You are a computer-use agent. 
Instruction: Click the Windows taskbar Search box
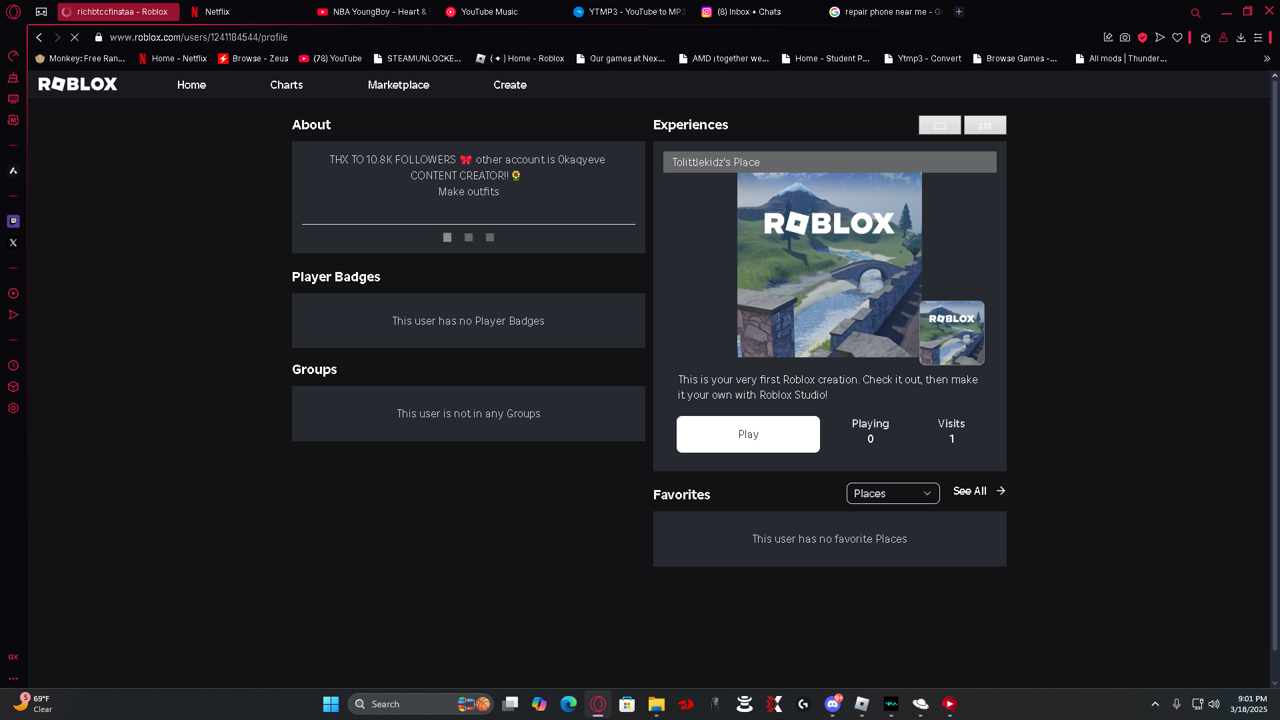point(420,704)
